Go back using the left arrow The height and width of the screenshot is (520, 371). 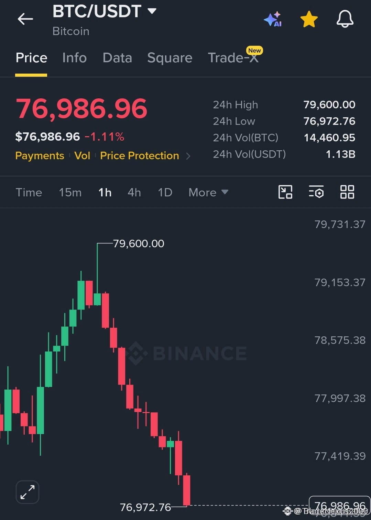click(25, 19)
